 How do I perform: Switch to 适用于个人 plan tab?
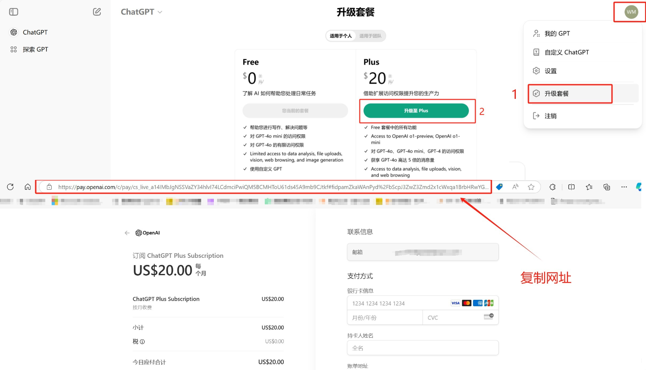click(341, 36)
